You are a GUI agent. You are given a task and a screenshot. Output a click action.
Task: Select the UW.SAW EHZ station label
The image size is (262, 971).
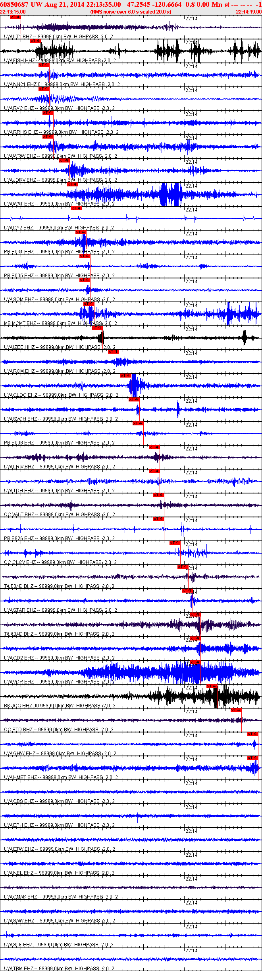pyautogui.click(x=60, y=921)
